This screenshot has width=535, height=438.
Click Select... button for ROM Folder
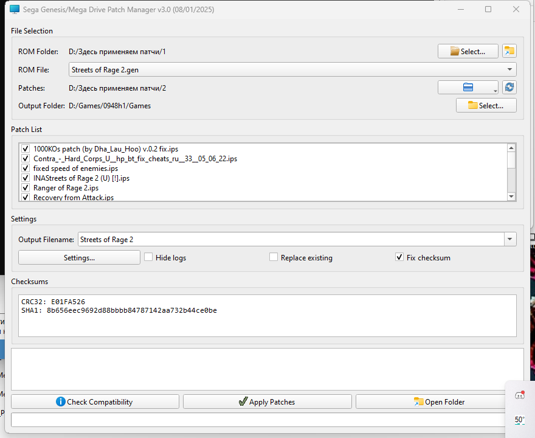tap(468, 51)
